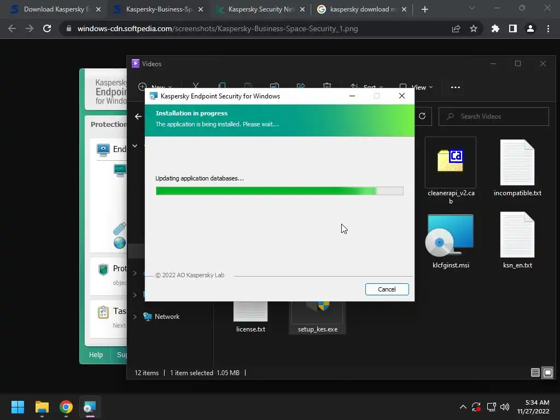Viewport: 560px width, 420px height.
Task: Open File Explorer from the taskbar
Action: pos(42,407)
